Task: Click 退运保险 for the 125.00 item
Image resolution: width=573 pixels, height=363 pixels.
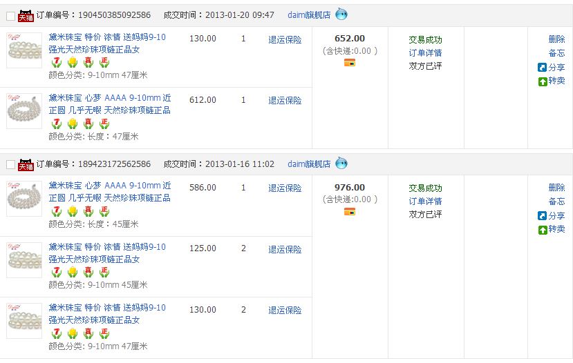Action: coord(285,249)
